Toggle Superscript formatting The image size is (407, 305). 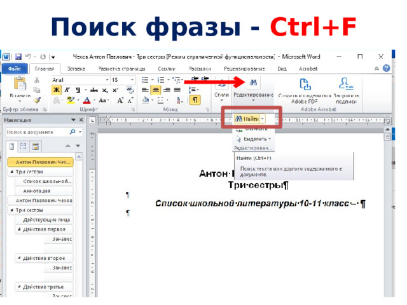click(115, 90)
